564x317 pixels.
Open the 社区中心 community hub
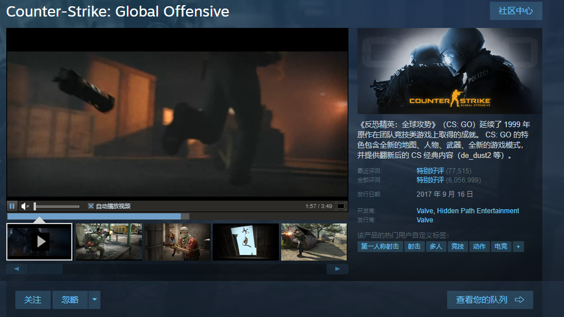[x=516, y=11]
